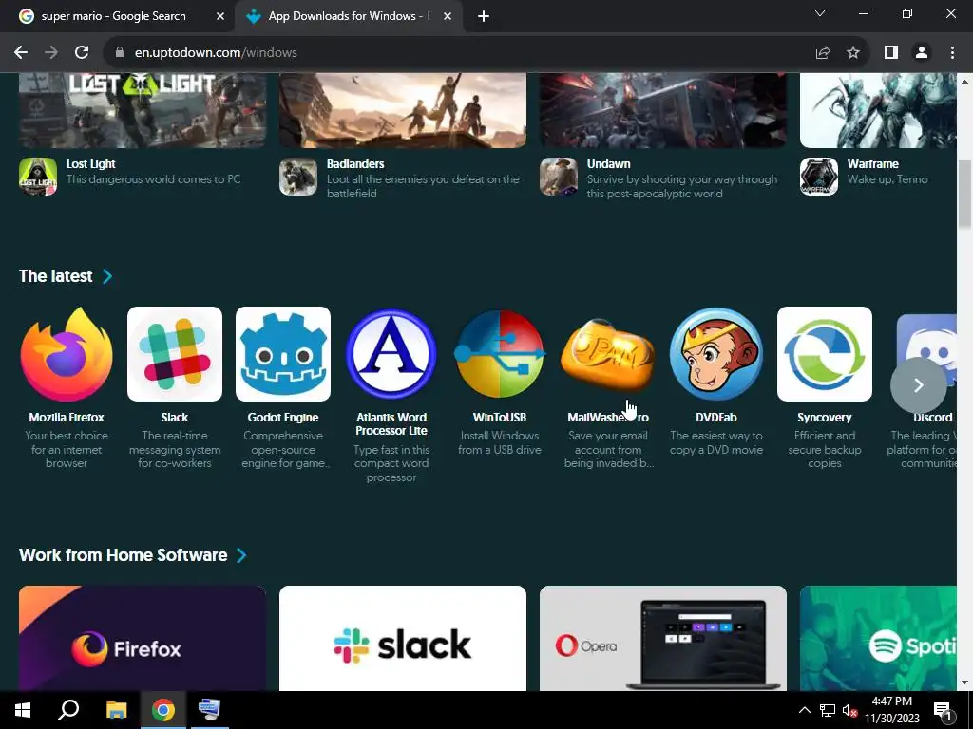The image size is (973, 729).
Task: Click the Undawn small app icon
Action: (x=559, y=177)
